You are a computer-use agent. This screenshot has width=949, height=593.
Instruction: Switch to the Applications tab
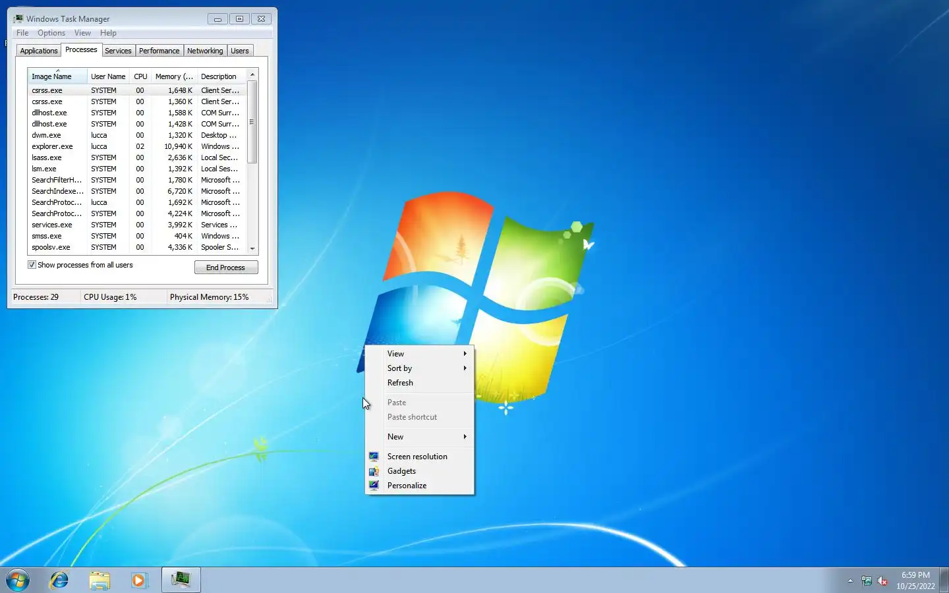[x=39, y=51]
